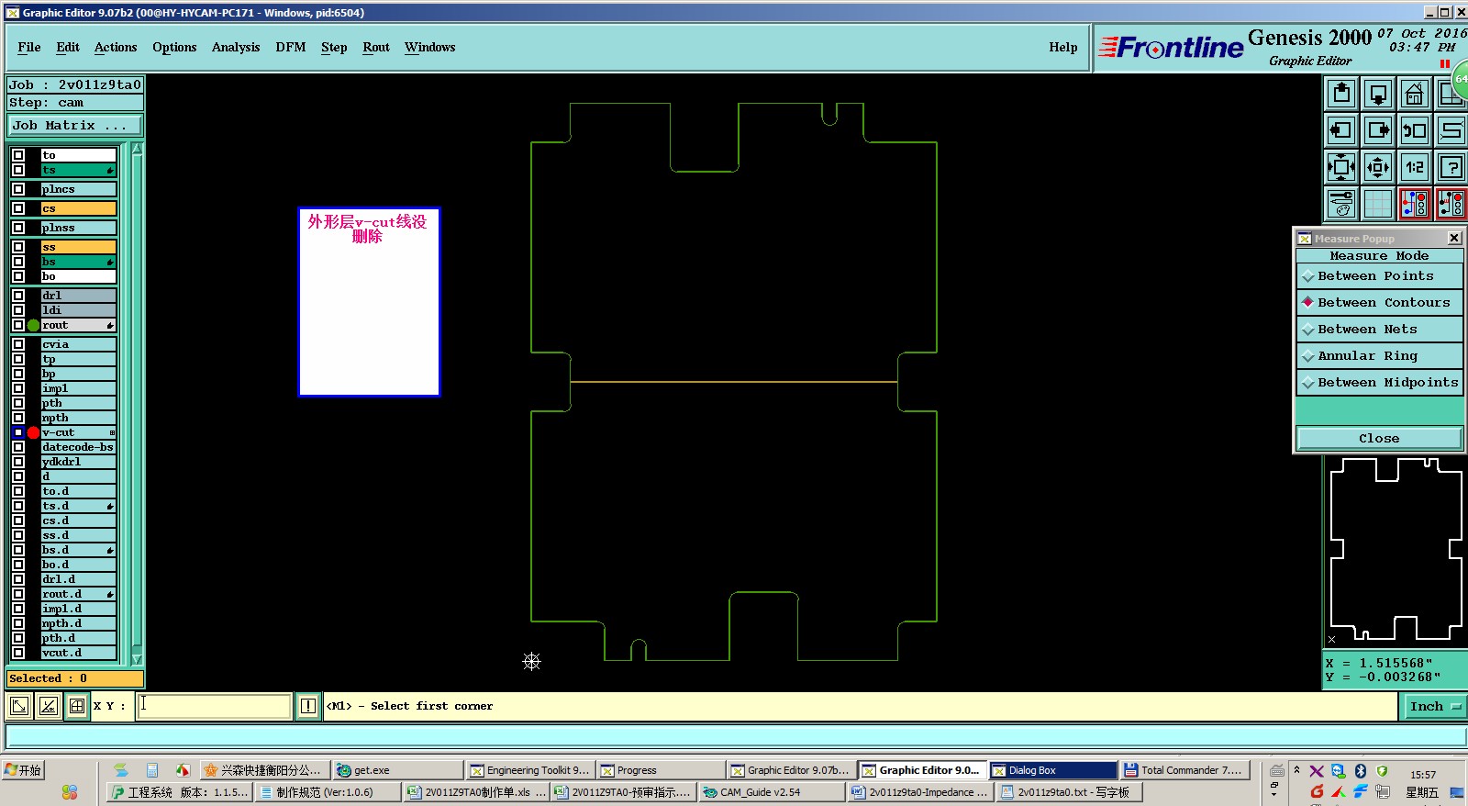
Task: Click the diagonal arrow coordinate icon
Action: [18, 706]
